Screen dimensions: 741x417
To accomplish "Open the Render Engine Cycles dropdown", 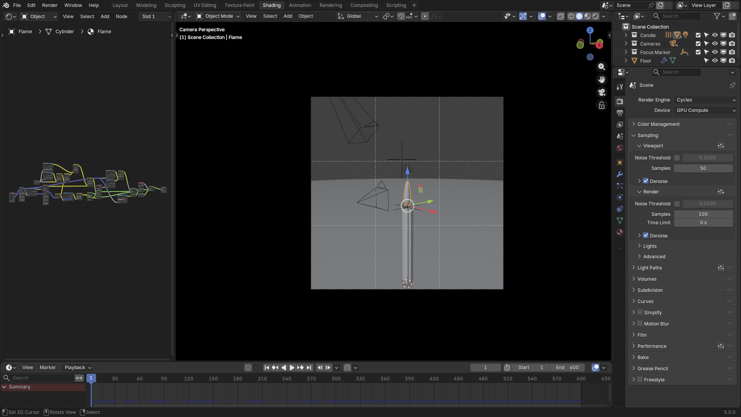I will [x=705, y=100].
